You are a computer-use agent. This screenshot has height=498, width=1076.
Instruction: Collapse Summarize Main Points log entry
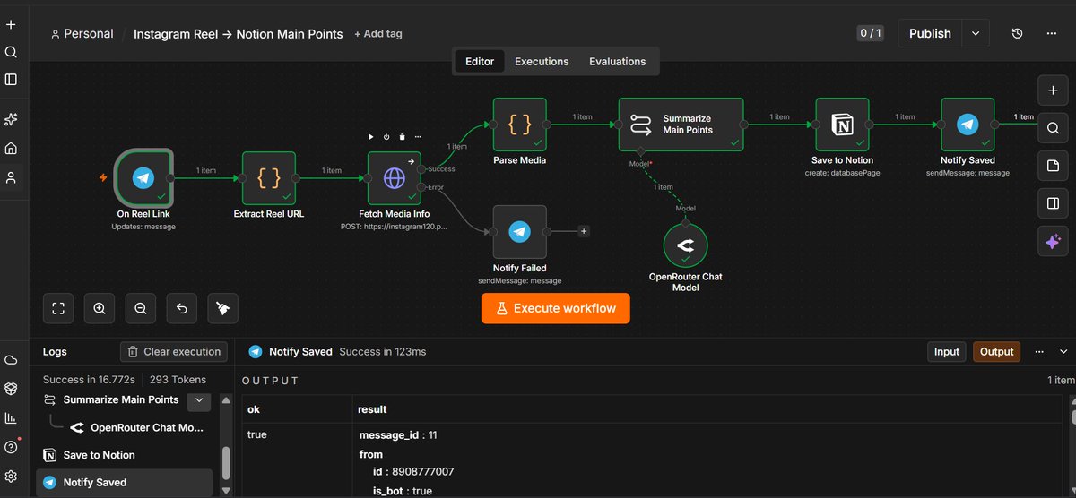[199, 400]
